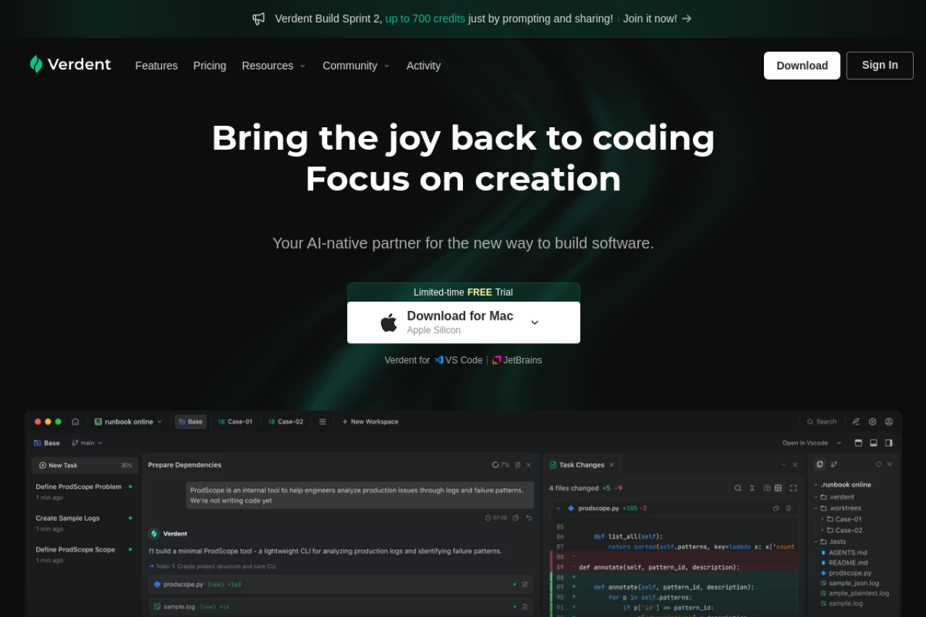Select the files icon in the explorer panel
This screenshot has height=617, width=926.
[x=820, y=464]
